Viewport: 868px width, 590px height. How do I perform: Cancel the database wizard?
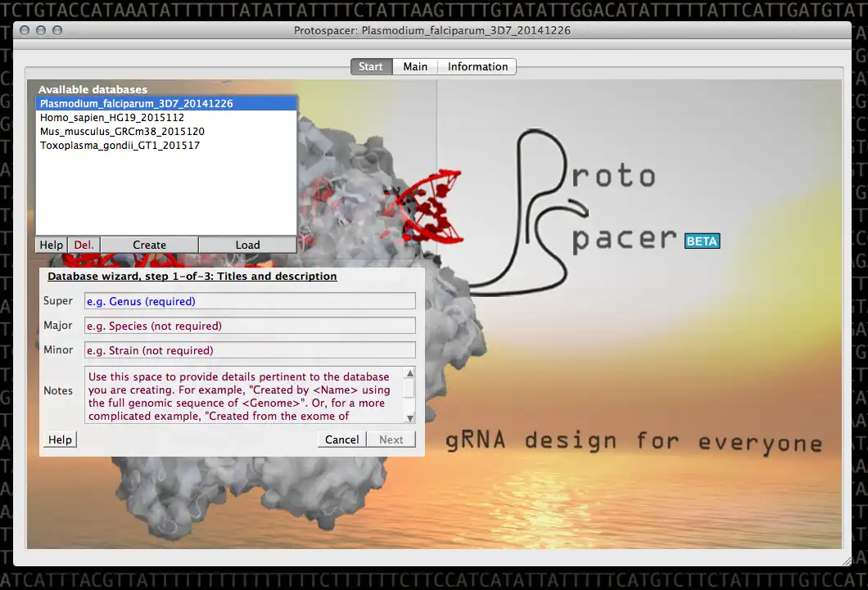pyautogui.click(x=342, y=439)
